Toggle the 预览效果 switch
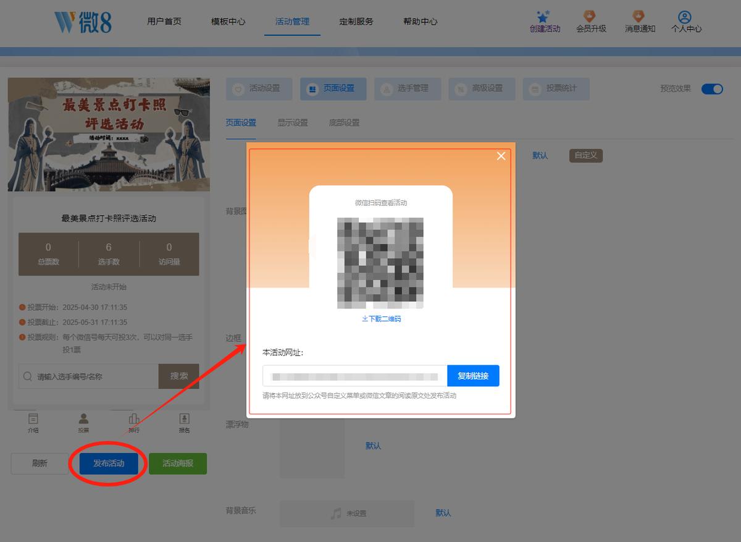Image resolution: width=741 pixels, height=542 pixels. (x=712, y=89)
